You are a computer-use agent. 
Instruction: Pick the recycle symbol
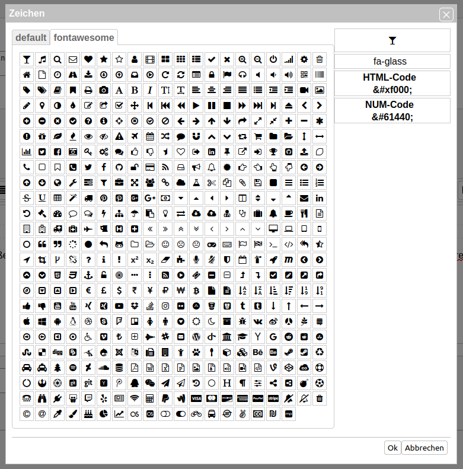click(x=320, y=352)
